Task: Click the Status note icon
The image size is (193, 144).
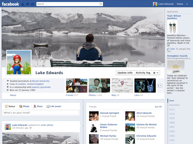Action: tap(6, 106)
